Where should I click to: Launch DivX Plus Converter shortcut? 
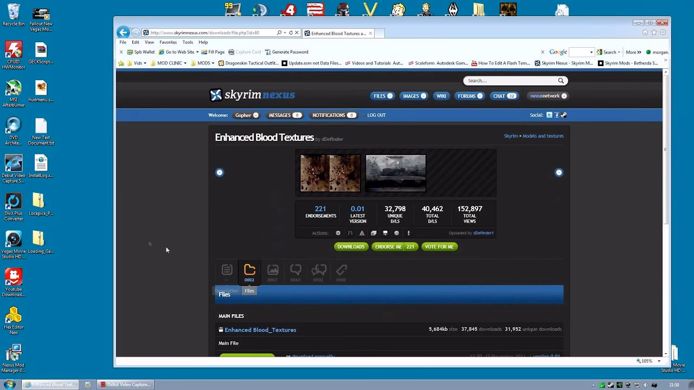pos(14,207)
